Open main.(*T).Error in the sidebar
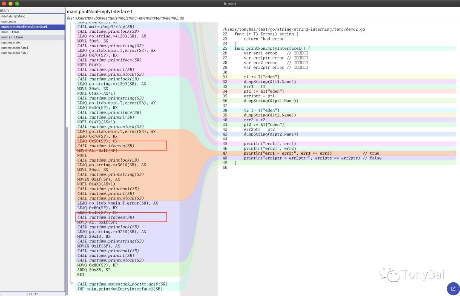 pyautogui.click(x=32, y=37)
